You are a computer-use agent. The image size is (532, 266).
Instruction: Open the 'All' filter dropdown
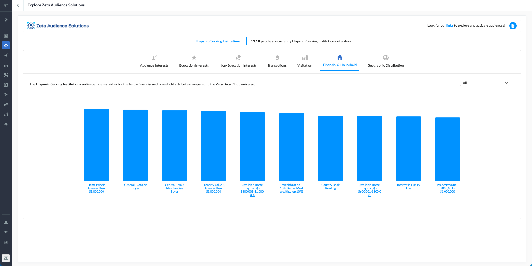484,83
